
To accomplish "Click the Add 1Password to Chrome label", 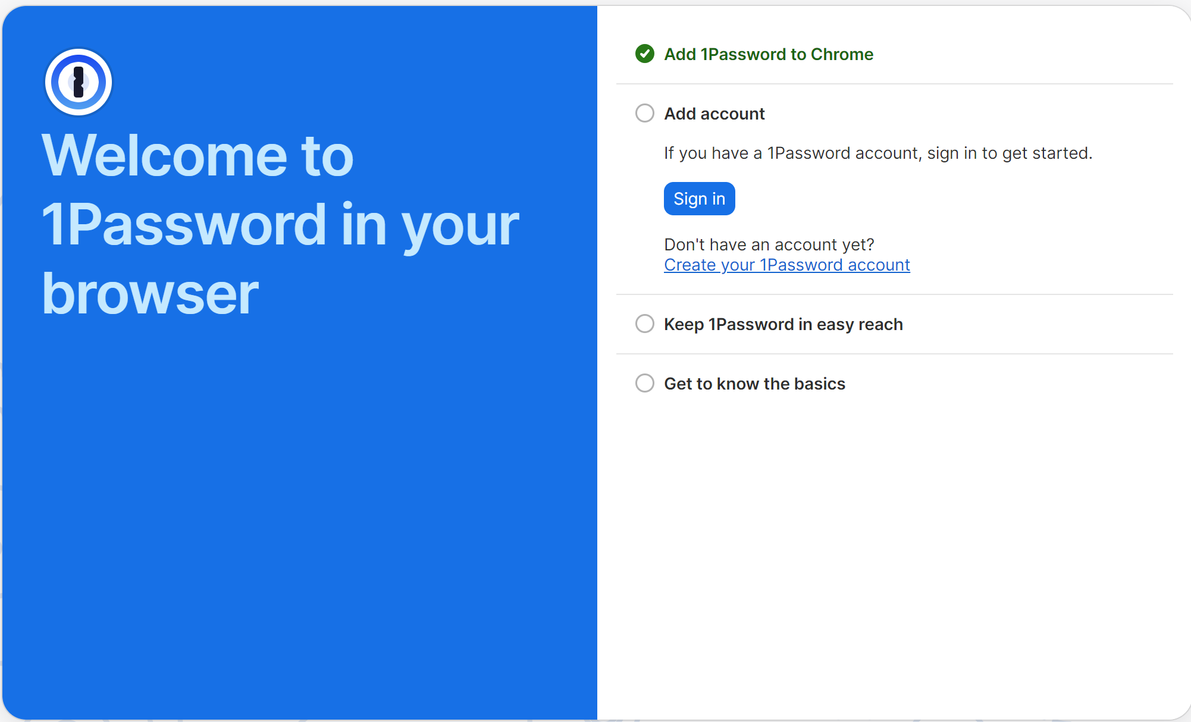I will point(769,54).
